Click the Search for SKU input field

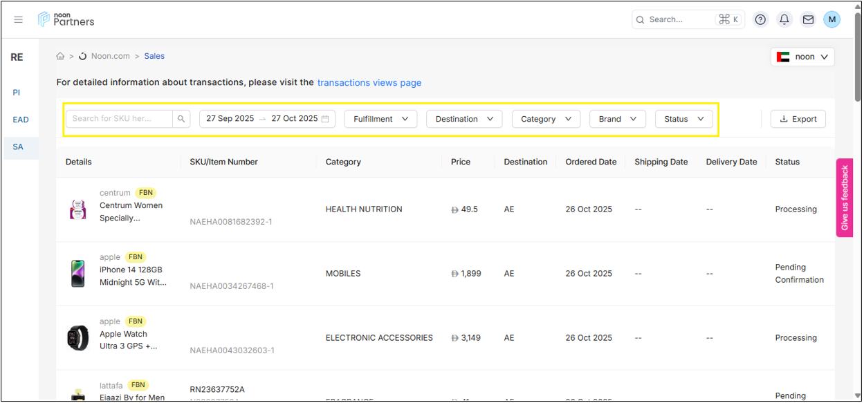point(118,119)
